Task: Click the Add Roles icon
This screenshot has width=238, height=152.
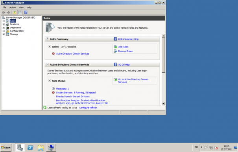Action: pyautogui.click(x=116, y=47)
